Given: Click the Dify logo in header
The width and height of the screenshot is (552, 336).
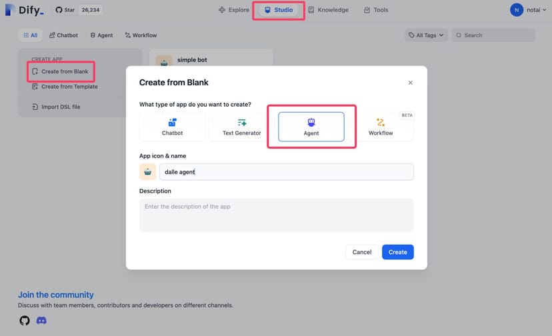Looking at the screenshot, I should [x=24, y=10].
